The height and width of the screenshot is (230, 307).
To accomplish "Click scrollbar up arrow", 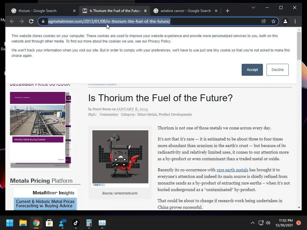I will 299,30.
